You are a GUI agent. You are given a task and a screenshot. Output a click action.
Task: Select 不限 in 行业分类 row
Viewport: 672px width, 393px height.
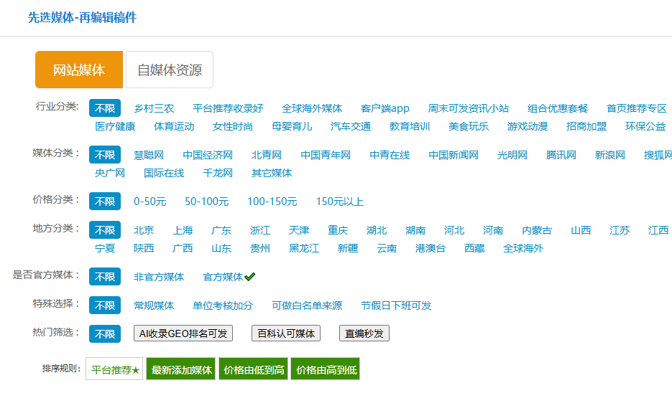(x=105, y=108)
